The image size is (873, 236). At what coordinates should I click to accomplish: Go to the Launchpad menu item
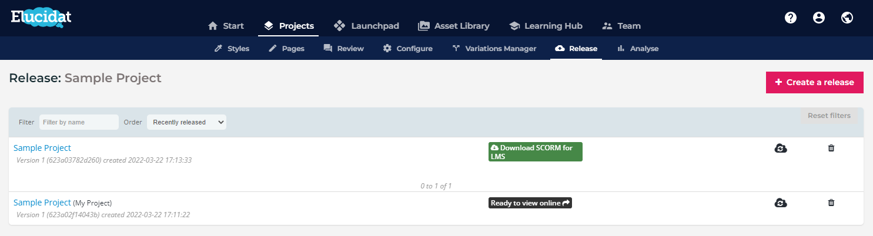pyautogui.click(x=366, y=26)
